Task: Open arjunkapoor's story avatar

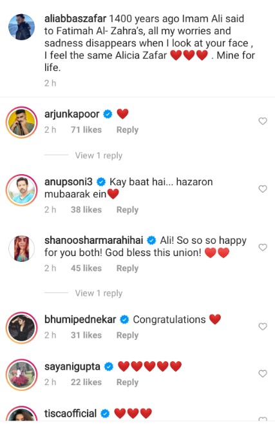Action: pyautogui.click(x=22, y=122)
